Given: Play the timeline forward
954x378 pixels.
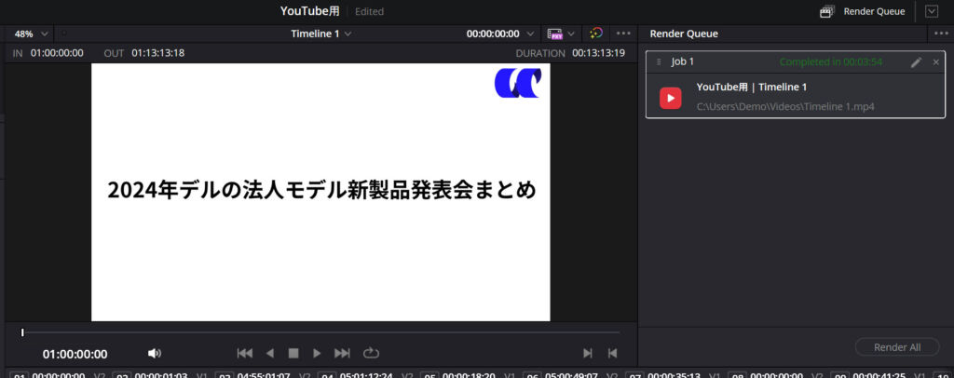Looking at the screenshot, I should pyautogui.click(x=317, y=353).
